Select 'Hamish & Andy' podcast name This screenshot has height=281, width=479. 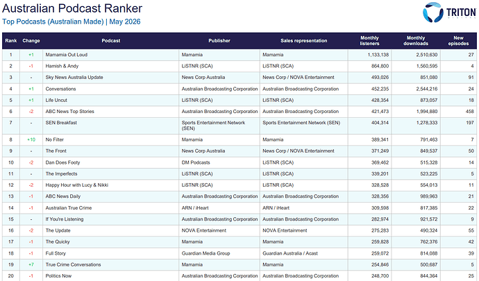click(62, 66)
